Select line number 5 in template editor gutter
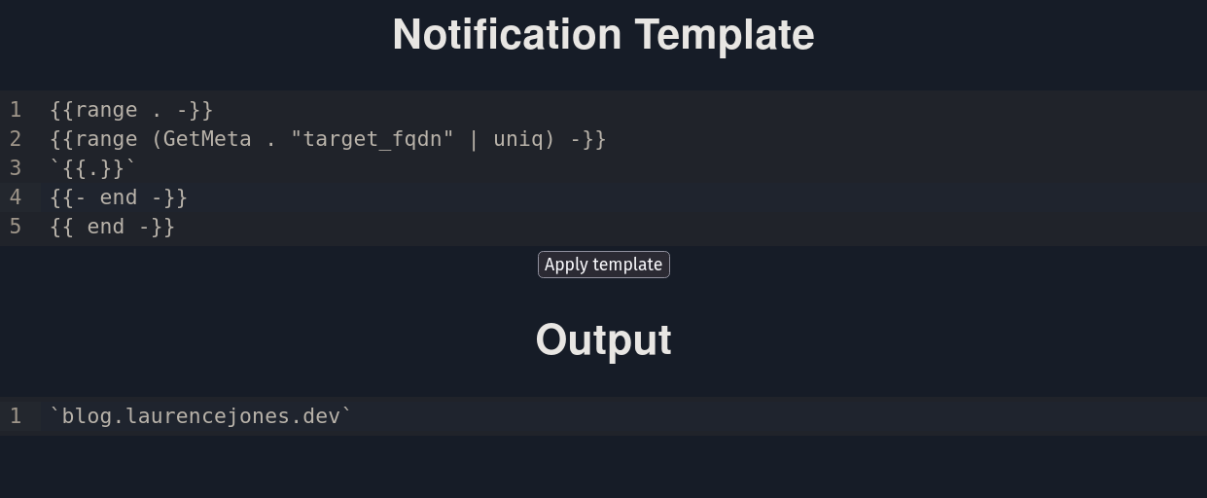The image size is (1207, 498). (16, 227)
